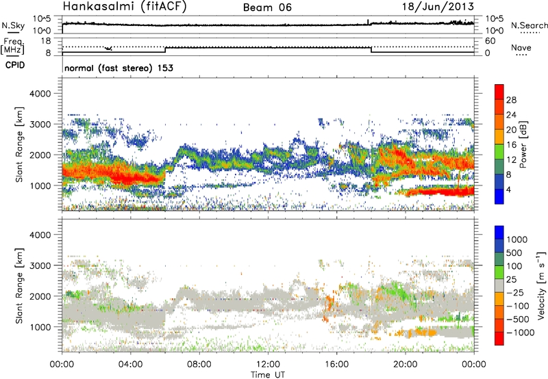548x379 pixels.
Task: Click the CPID label
Action: click(x=15, y=65)
